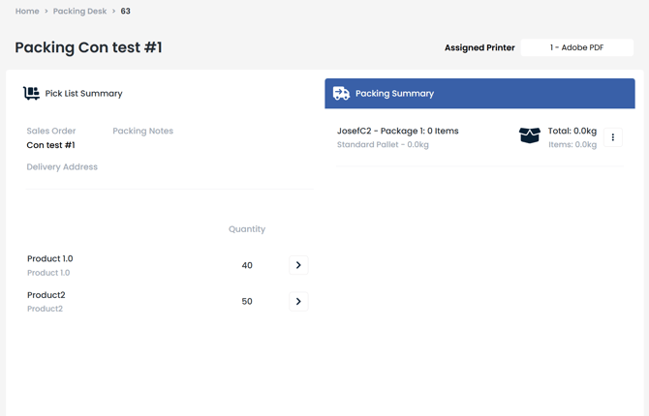Open the three-dot menu for JosefC2 Package 1

point(612,137)
